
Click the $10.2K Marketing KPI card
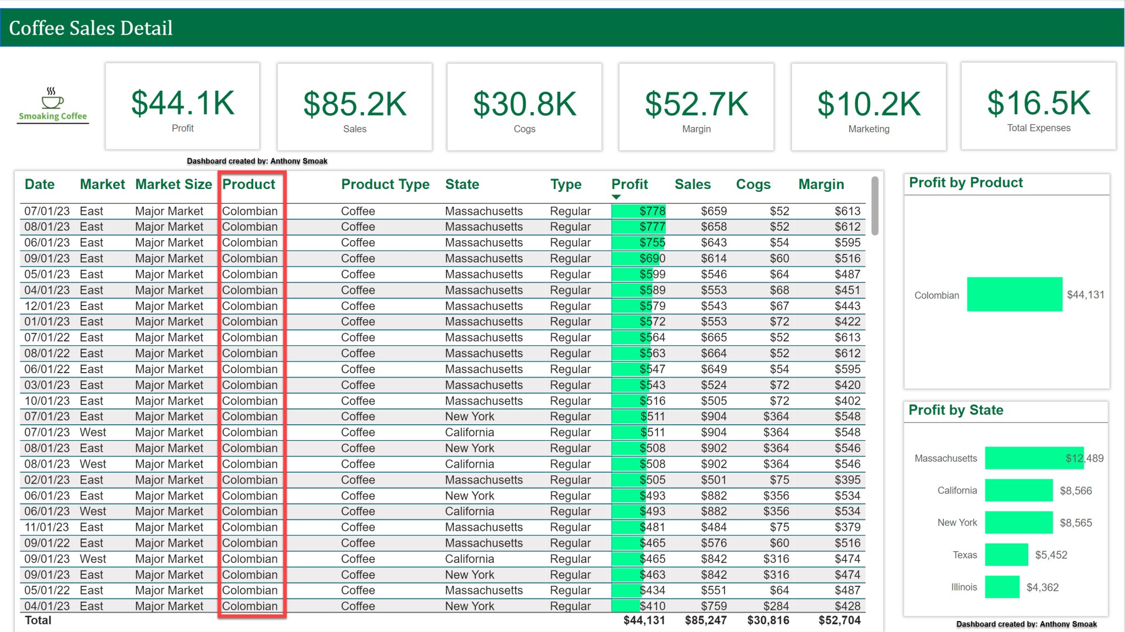click(x=868, y=106)
